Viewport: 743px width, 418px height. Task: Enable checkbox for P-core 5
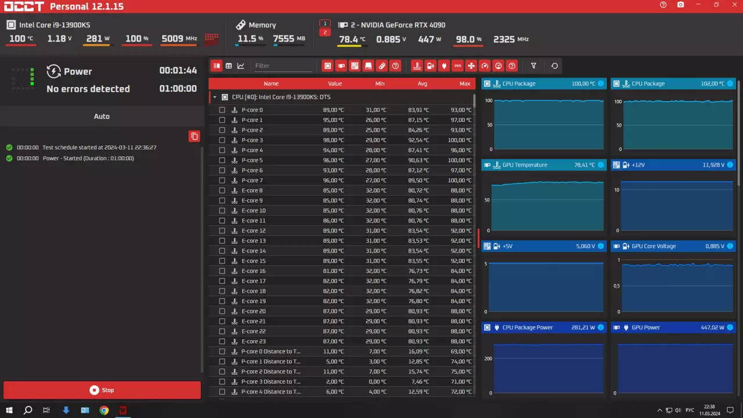pyautogui.click(x=222, y=160)
